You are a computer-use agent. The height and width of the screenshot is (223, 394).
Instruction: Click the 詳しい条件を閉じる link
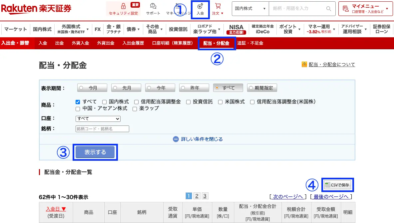click(x=202, y=139)
